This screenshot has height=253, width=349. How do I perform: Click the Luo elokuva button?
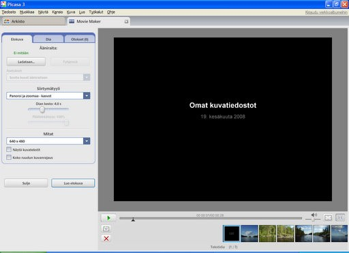73,183
